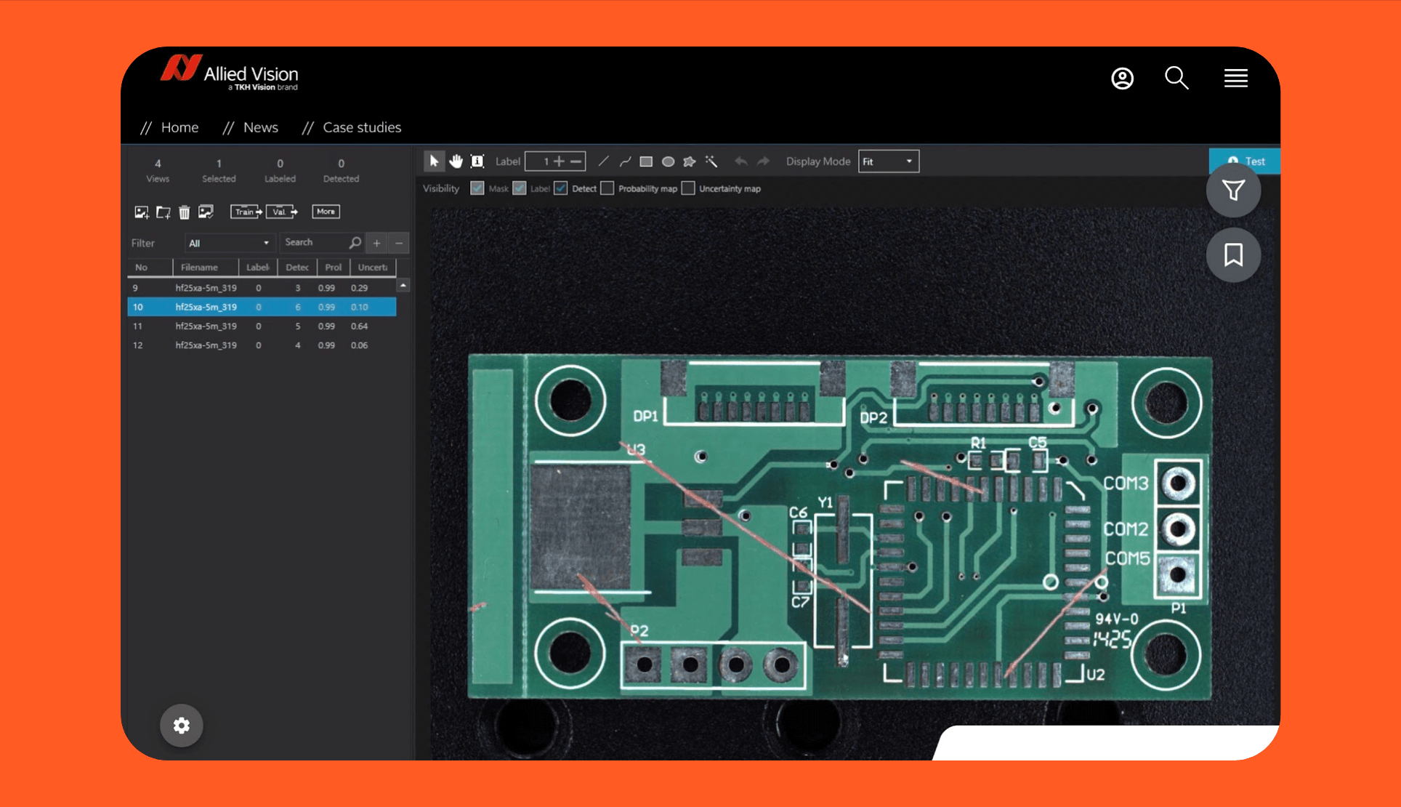This screenshot has width=1401, height=807.
Task: Enable the Probability map checkbox
Action: 607,188
